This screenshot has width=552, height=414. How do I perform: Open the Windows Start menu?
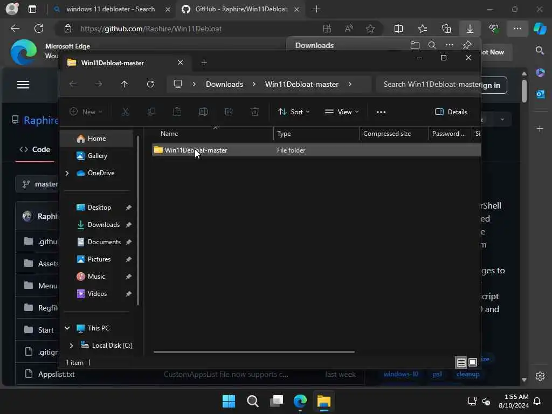[x=229, y=401]
